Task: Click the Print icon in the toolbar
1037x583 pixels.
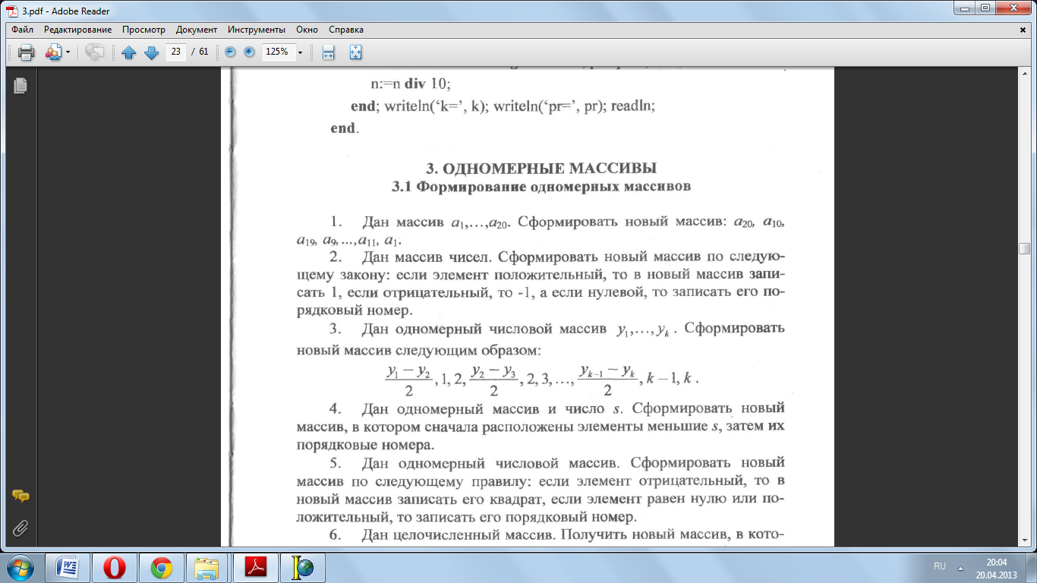Action: (26, 52)
